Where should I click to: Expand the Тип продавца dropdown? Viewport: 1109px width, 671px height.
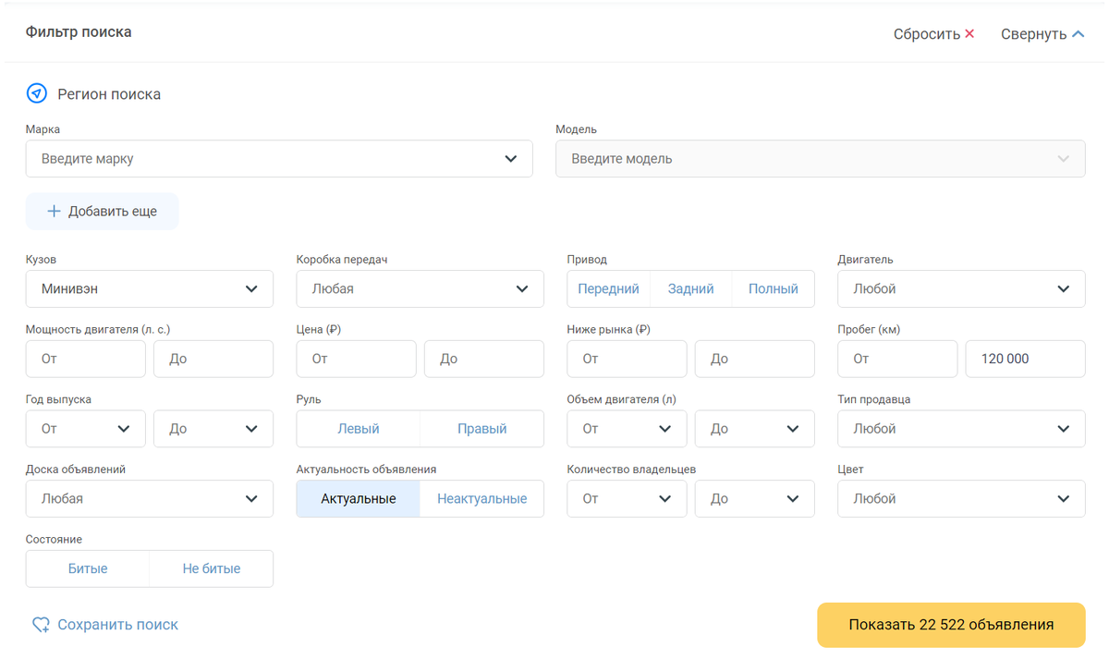961,429
